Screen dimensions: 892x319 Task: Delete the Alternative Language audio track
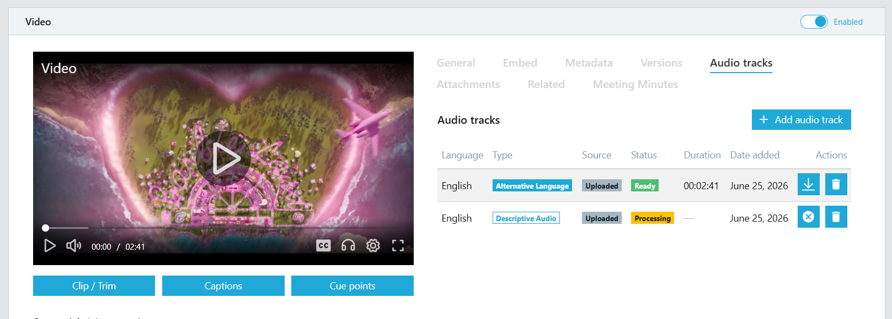[836, 184]
